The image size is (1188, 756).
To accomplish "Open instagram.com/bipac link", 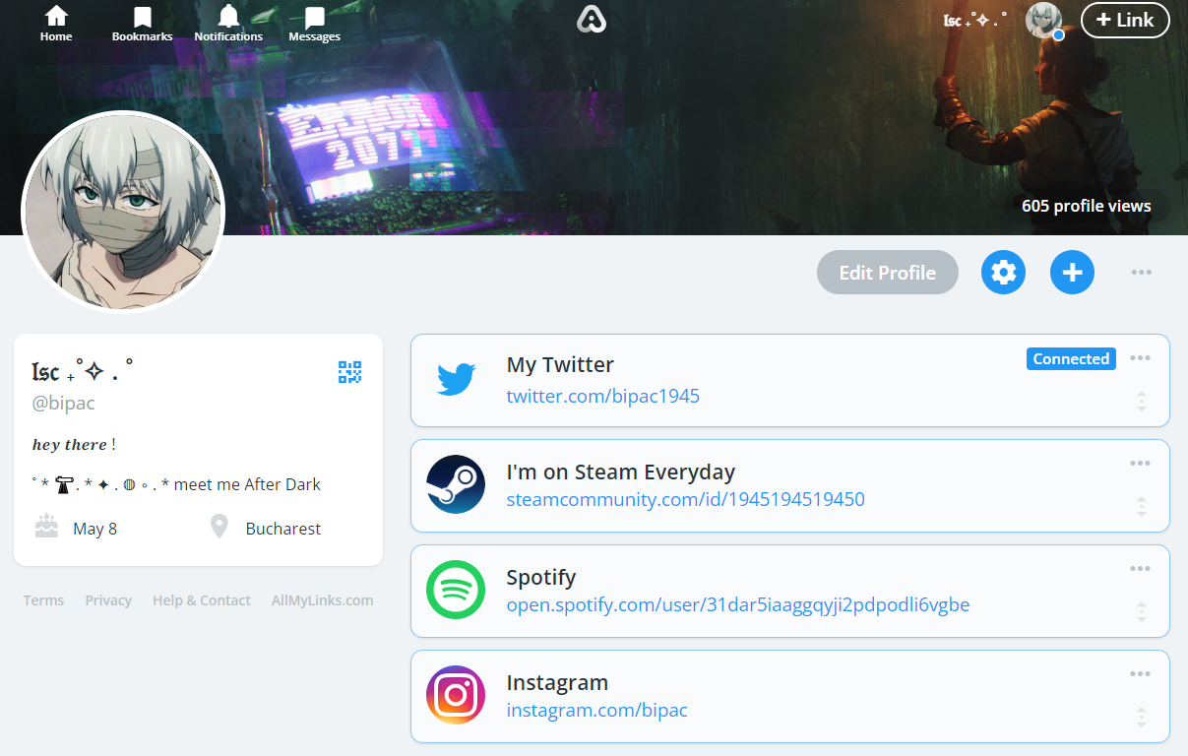I will 596,710.
